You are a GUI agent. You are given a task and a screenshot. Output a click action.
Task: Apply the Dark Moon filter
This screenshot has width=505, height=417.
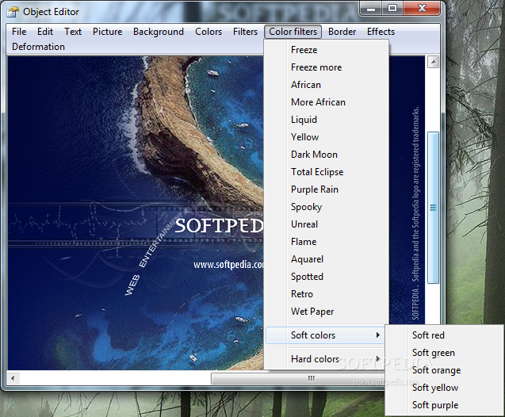pos(327,155)
